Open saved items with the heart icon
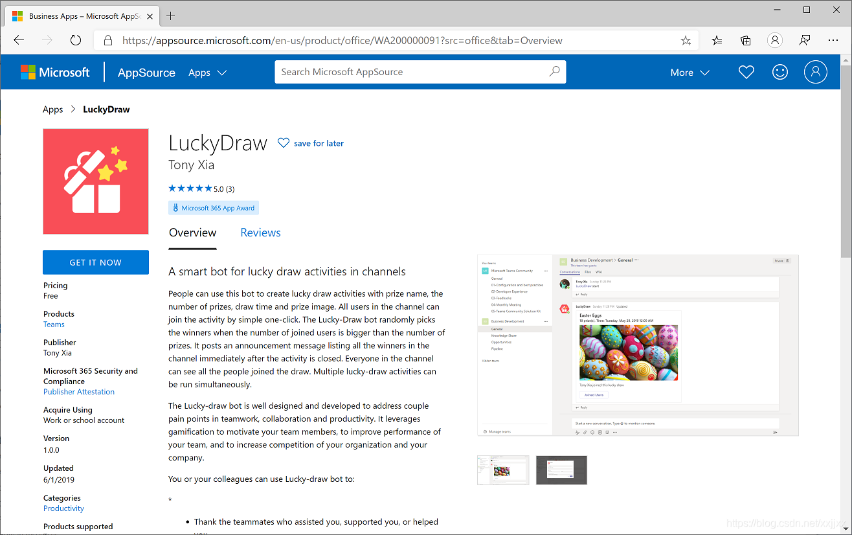The height and width of the screenshot is (535, 852). pos(746,73)
